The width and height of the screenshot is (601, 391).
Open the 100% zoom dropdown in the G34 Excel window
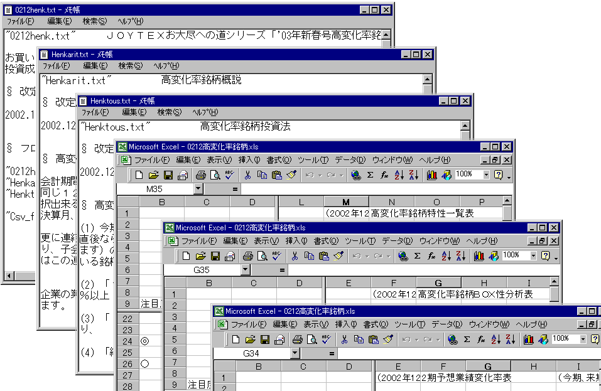coord(583,340)
